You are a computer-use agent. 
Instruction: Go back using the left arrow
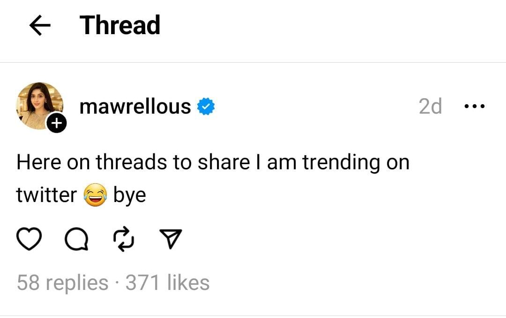[40, 26]
